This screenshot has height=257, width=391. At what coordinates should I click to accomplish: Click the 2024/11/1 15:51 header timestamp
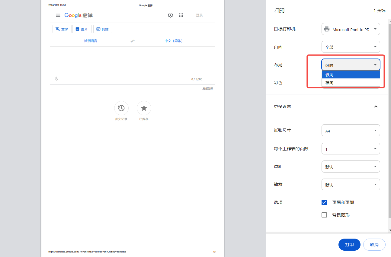[57, 5]
